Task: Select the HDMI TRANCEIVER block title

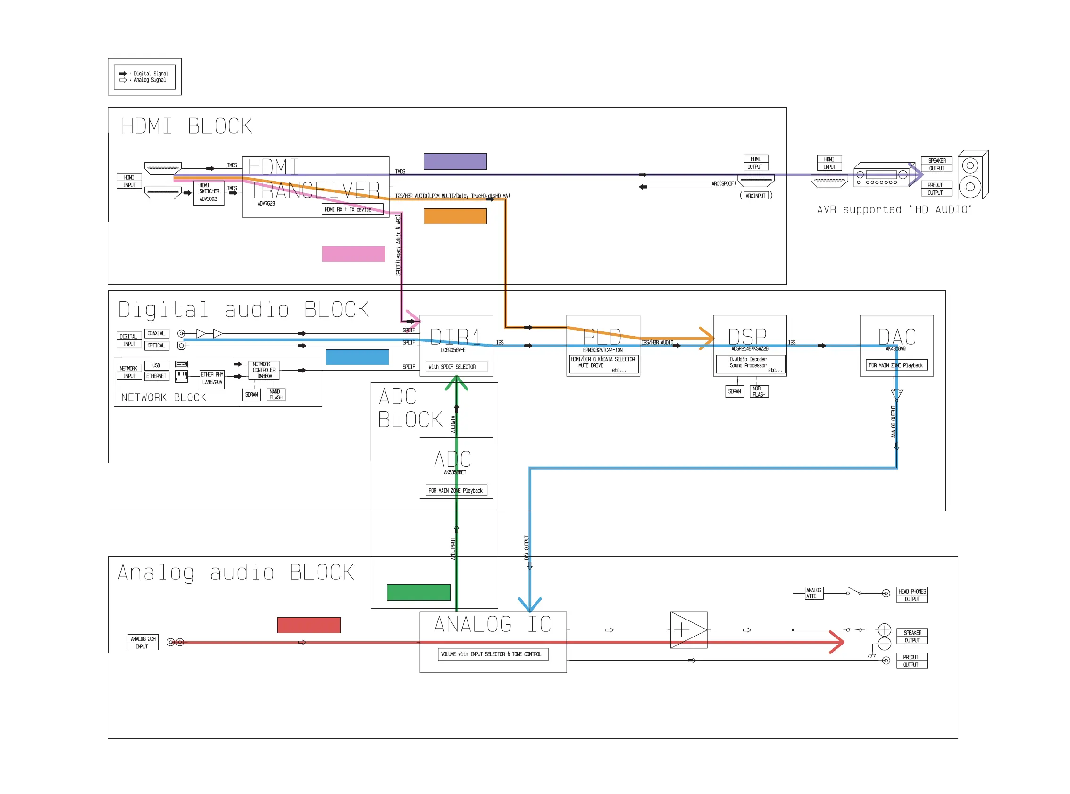Action: [315, 179]
